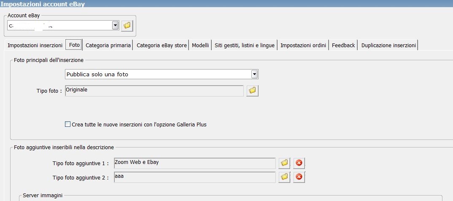
Task: Clear Tipo foto aggiuntive 2 with red X
Action: pyautogui.click(x=299, y=177)
